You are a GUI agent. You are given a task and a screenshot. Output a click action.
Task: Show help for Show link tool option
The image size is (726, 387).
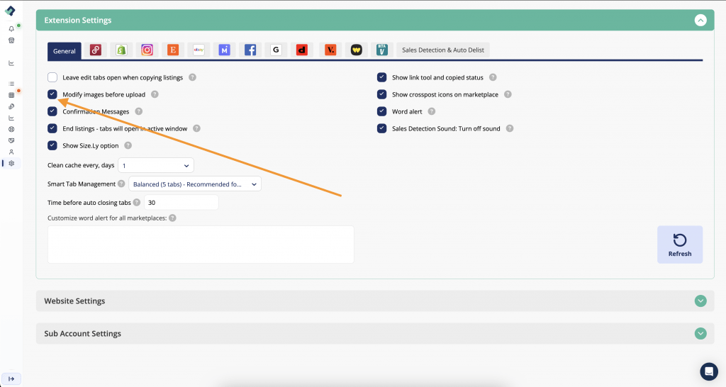point(493,77)
